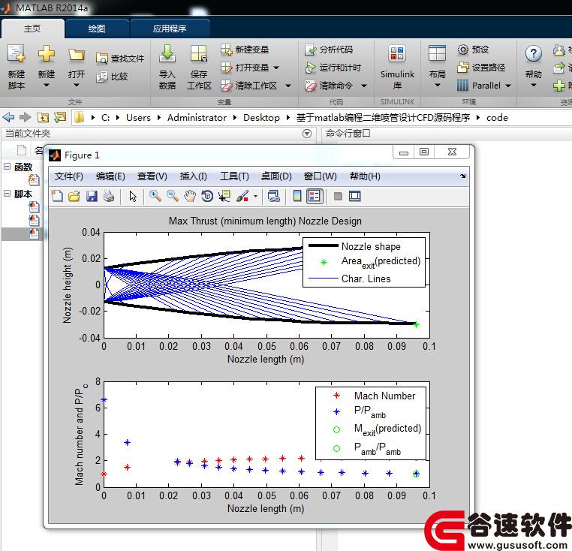Toggle the Zoom Out tool
572x551 pixels.
[173, 197]
